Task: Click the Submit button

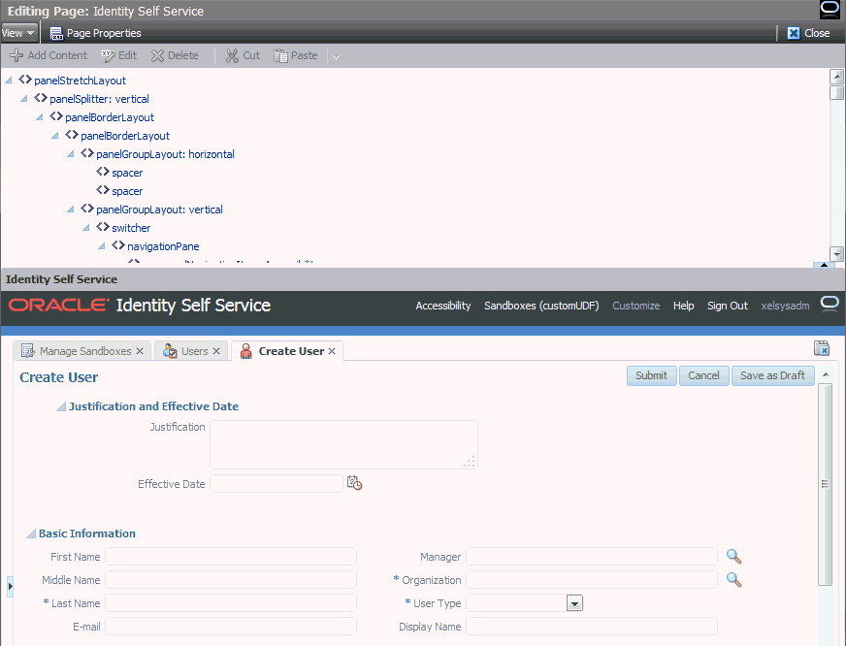Action: tap(651, 375)
